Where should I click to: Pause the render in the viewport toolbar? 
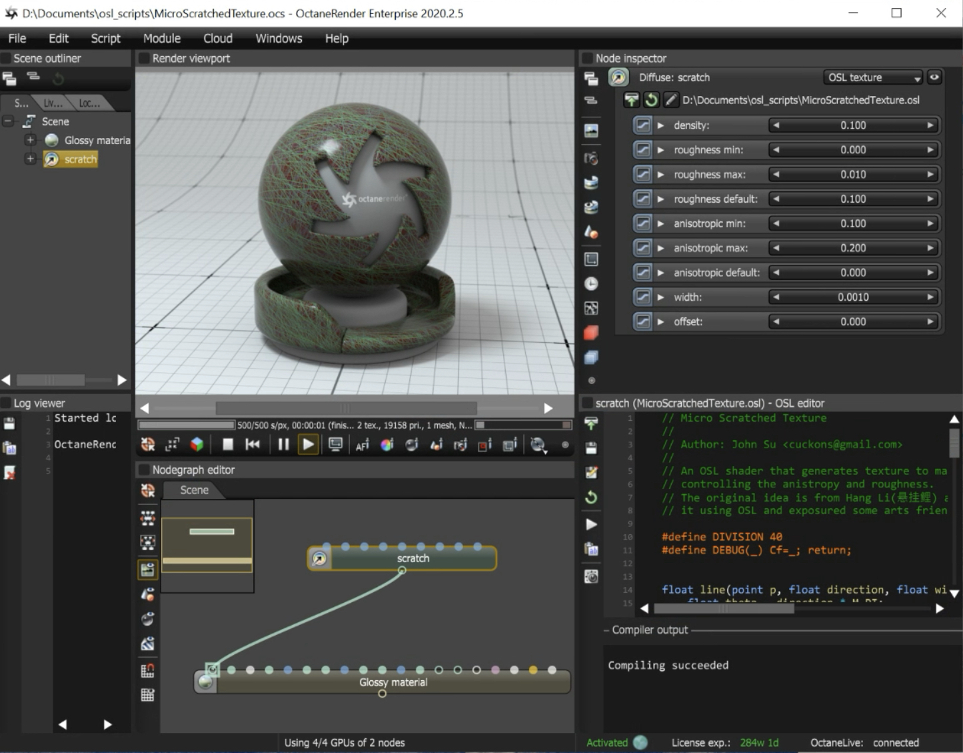283,444
